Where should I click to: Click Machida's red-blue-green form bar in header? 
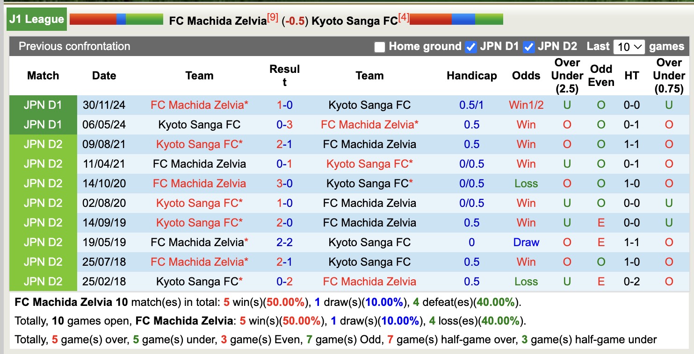116,19
